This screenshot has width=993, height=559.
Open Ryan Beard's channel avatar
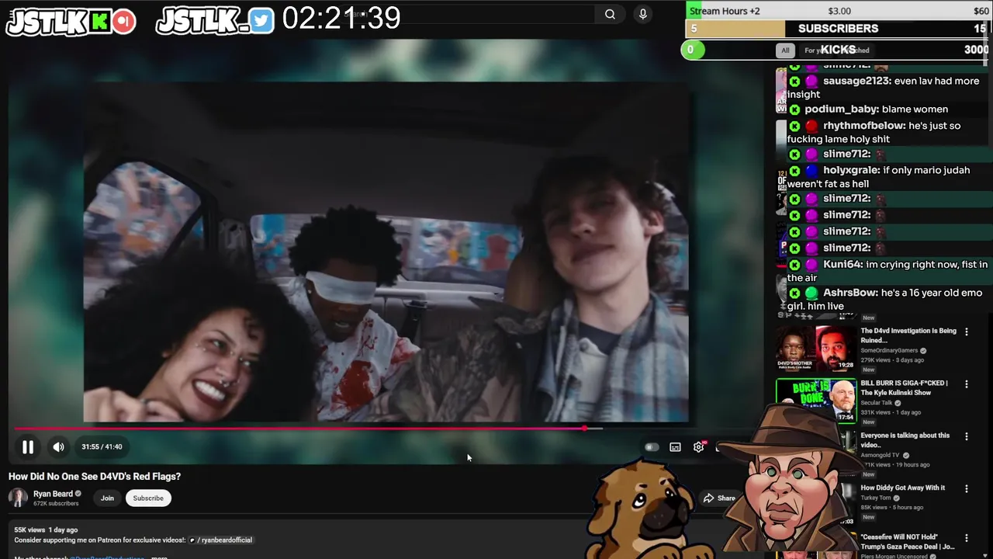18,498
